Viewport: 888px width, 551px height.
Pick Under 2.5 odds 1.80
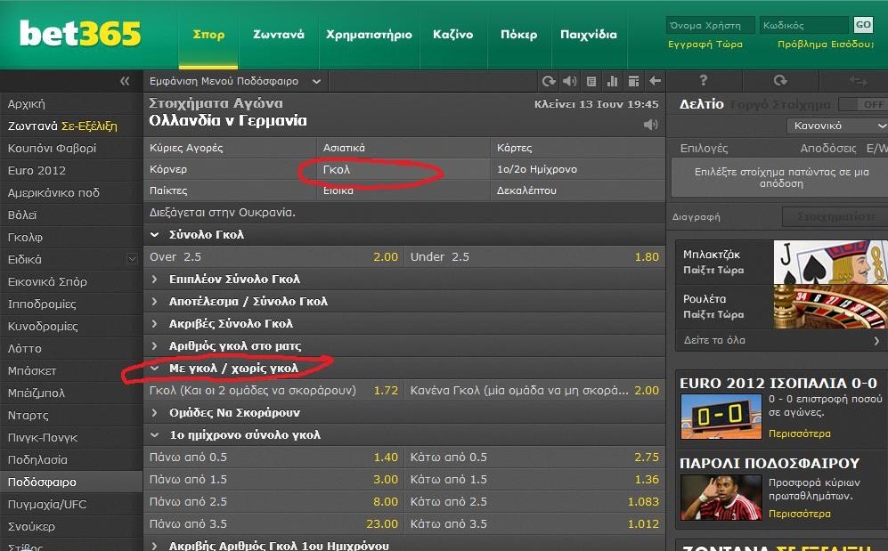534,257
